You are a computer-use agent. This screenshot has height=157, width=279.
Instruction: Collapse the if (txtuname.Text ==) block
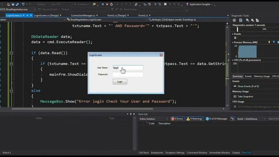(11, 64)
